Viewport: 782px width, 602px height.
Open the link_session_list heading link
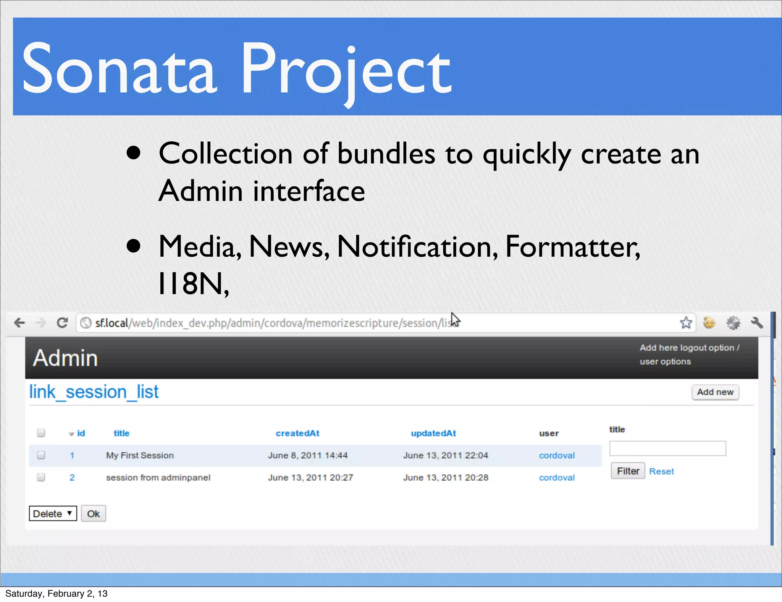coord(94,392)
